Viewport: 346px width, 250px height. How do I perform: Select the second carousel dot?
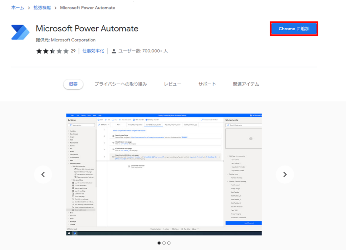[164, 243]
